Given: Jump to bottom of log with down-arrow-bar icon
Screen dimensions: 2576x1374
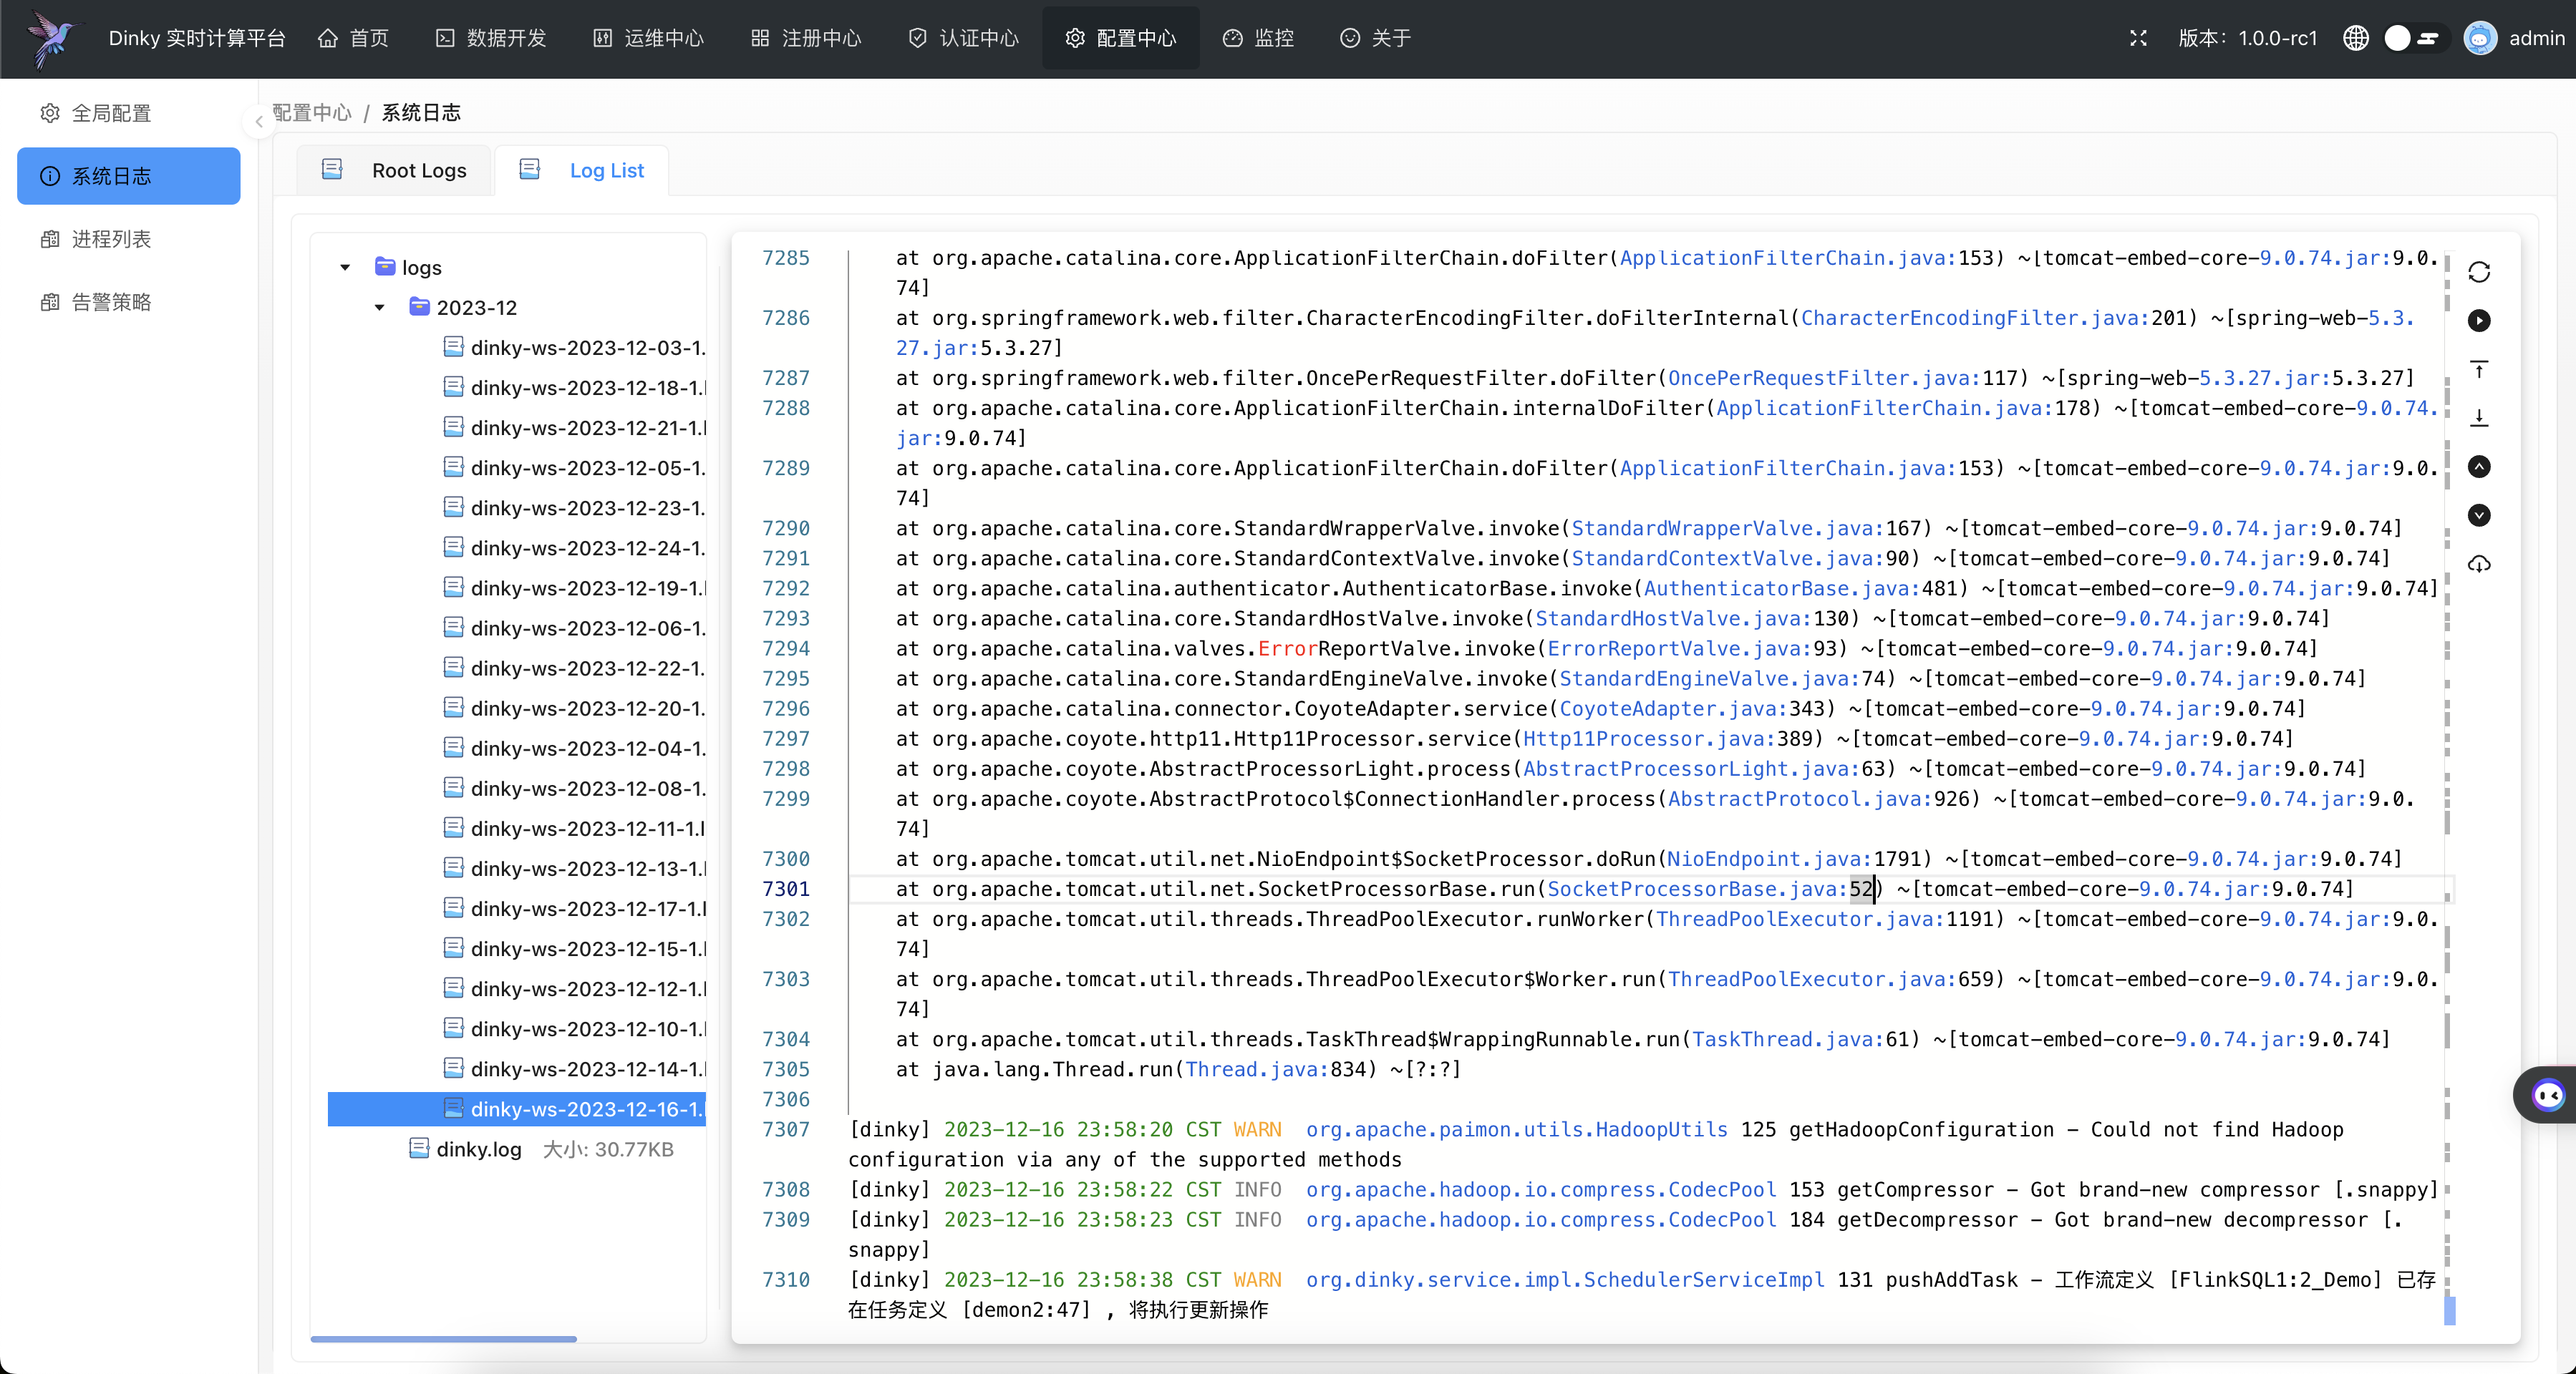Looking at the screenshot, I should click(x=2479, y=418).
